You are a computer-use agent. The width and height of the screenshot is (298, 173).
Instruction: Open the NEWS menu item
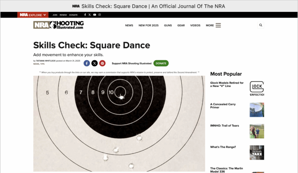pyautogui.click(x=129, y=25)
